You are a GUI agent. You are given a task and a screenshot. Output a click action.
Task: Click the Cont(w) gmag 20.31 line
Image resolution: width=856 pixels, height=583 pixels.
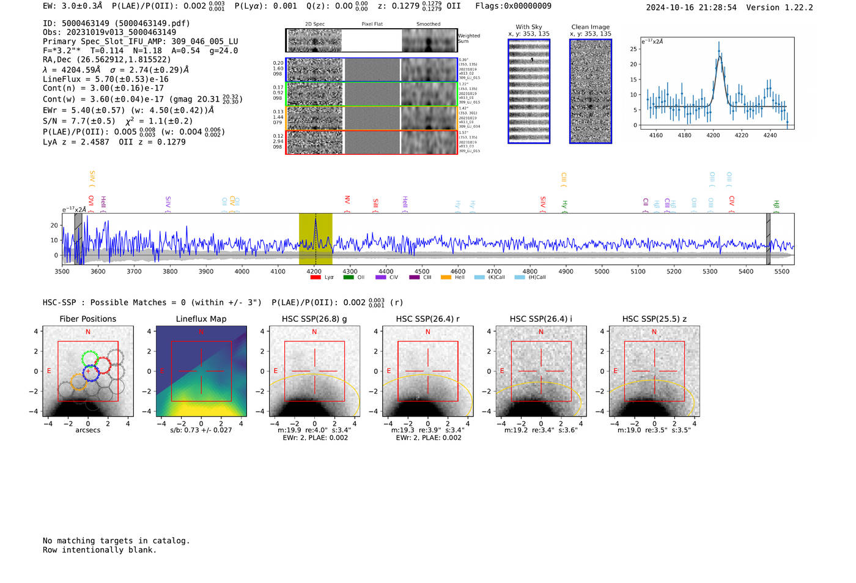142,99
